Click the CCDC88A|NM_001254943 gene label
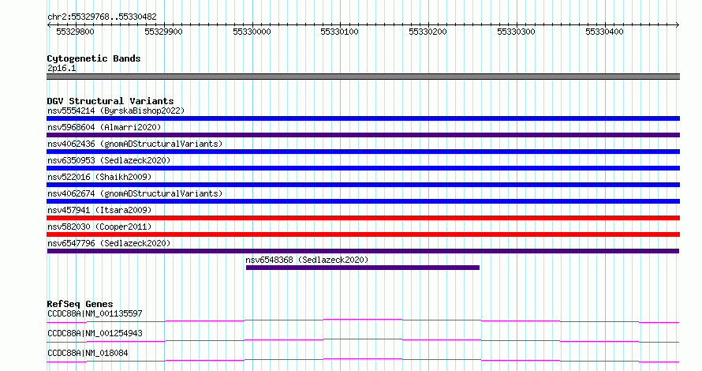 point(95,333)
